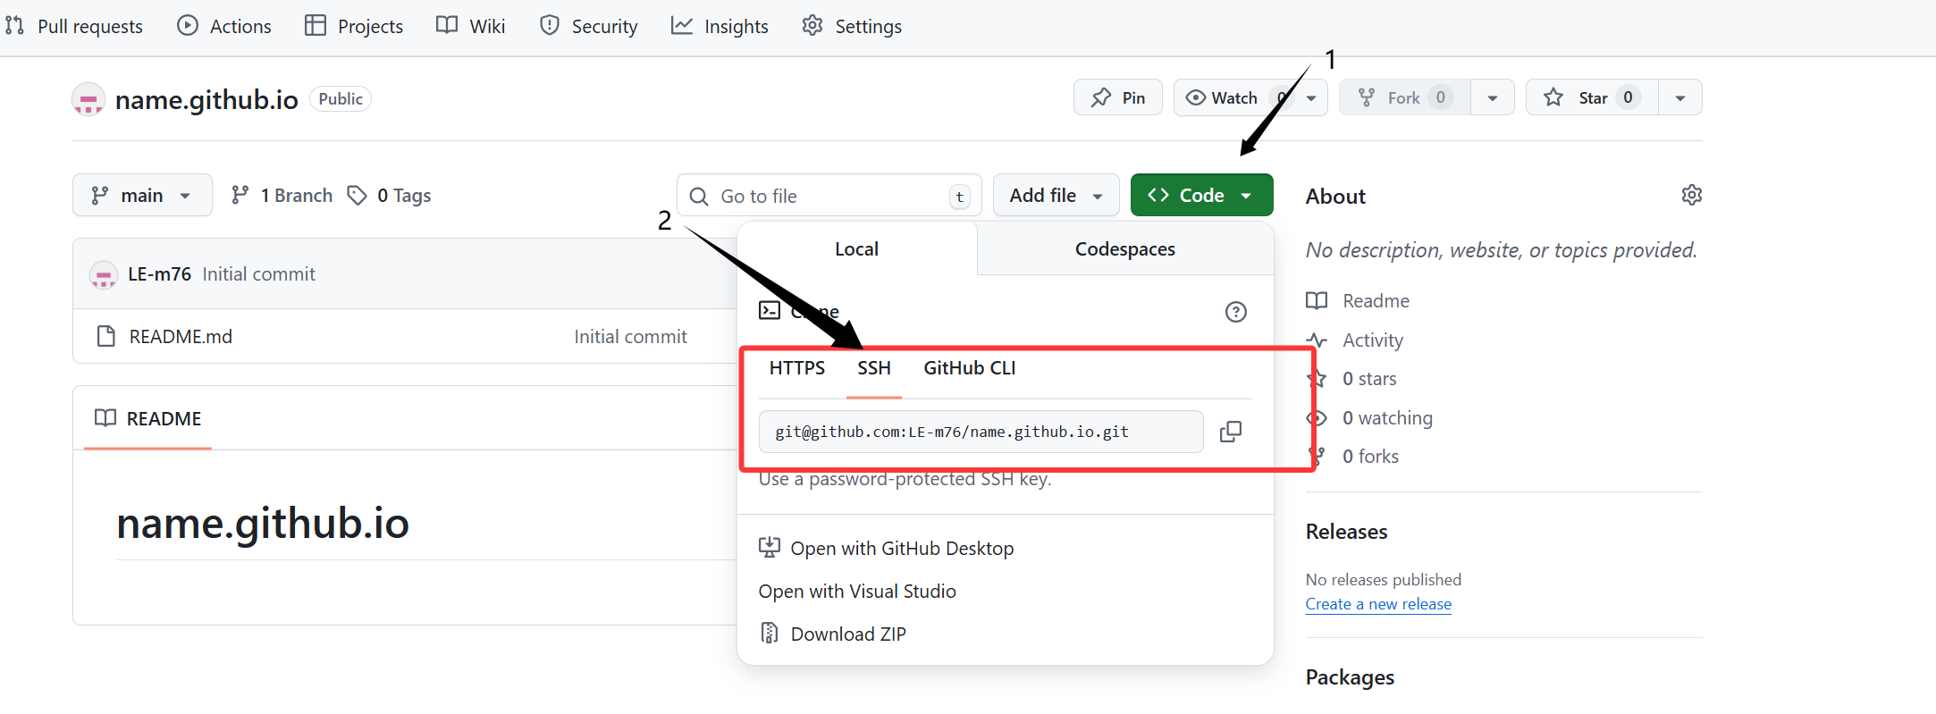Pin the repository

click(1117, 97)
